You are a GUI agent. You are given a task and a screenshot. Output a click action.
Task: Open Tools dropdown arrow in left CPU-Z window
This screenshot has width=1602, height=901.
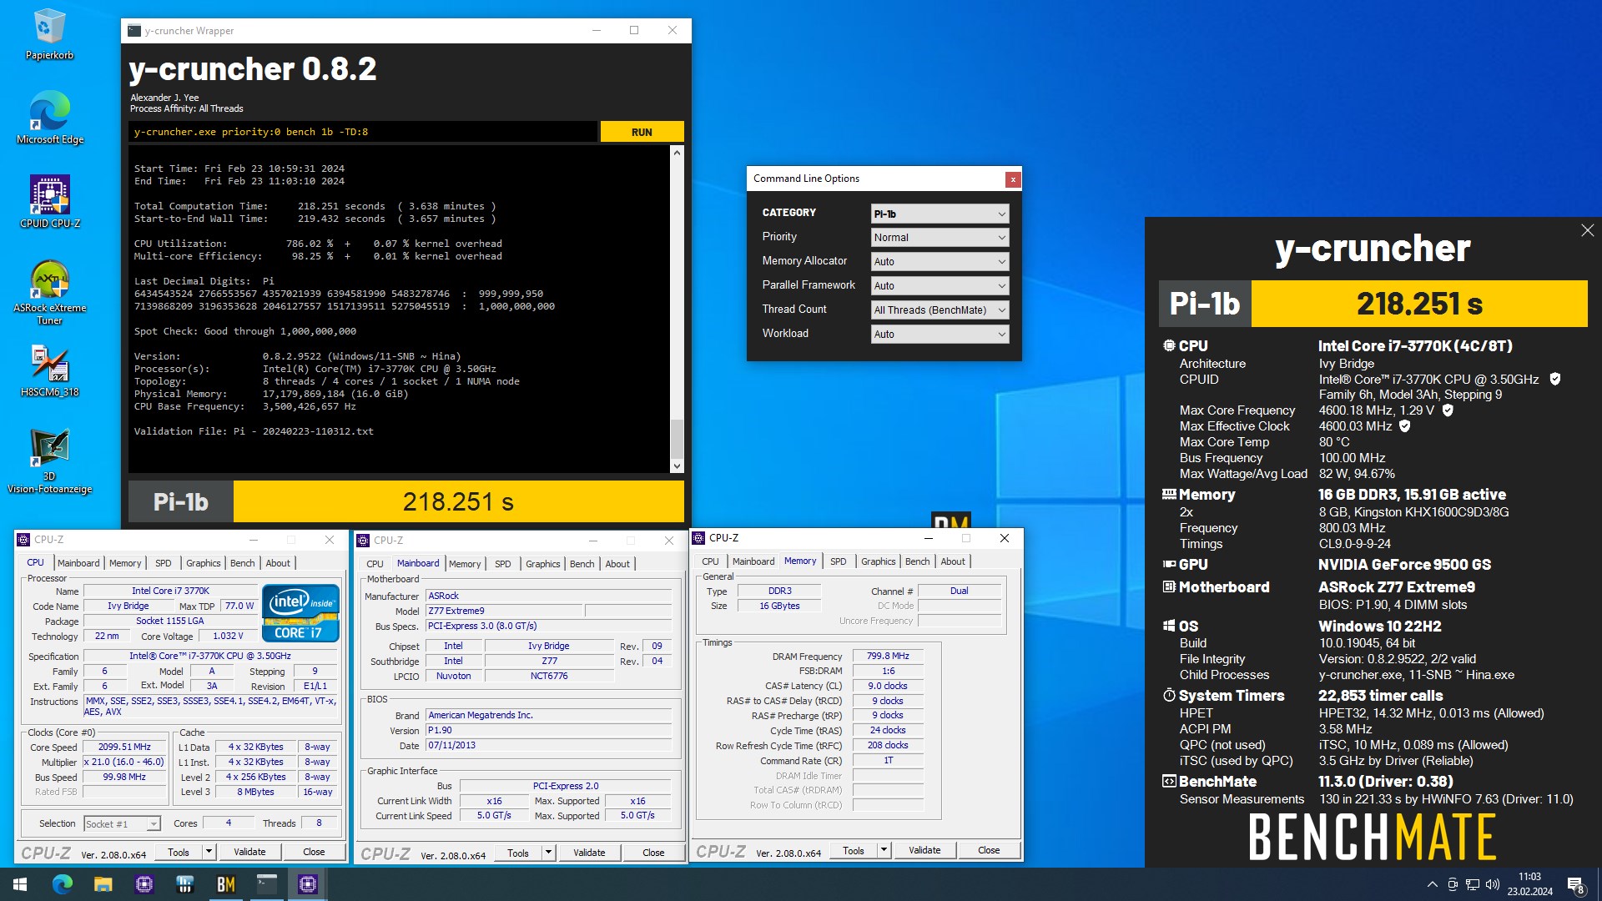pos(209,852)
